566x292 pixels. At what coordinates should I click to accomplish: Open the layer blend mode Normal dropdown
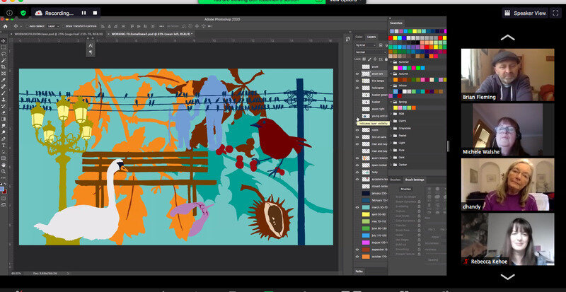tap(368, 52)
